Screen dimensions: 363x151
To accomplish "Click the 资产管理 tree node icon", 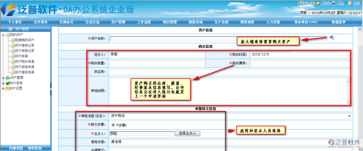I will click(x=8, y=78).
